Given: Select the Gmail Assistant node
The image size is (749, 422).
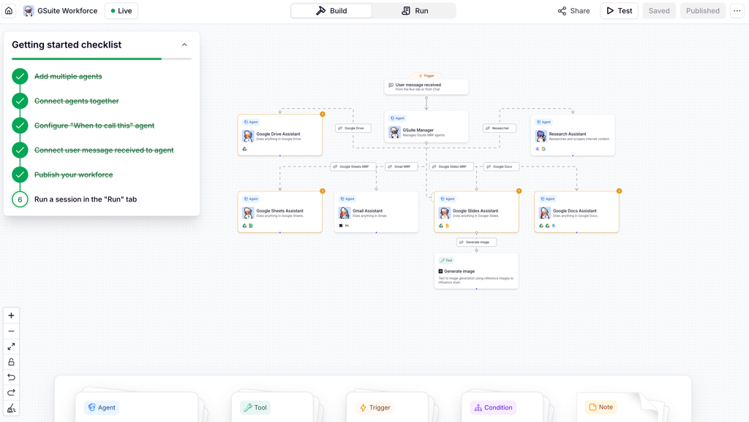Looking at the screenshot, I should [377, 212].
